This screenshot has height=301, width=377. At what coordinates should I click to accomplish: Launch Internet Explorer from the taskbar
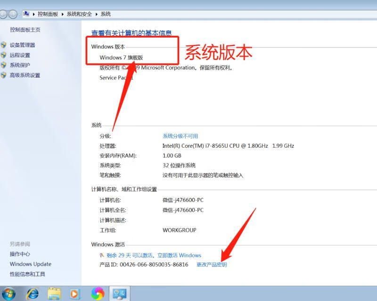tap(33, 293)
